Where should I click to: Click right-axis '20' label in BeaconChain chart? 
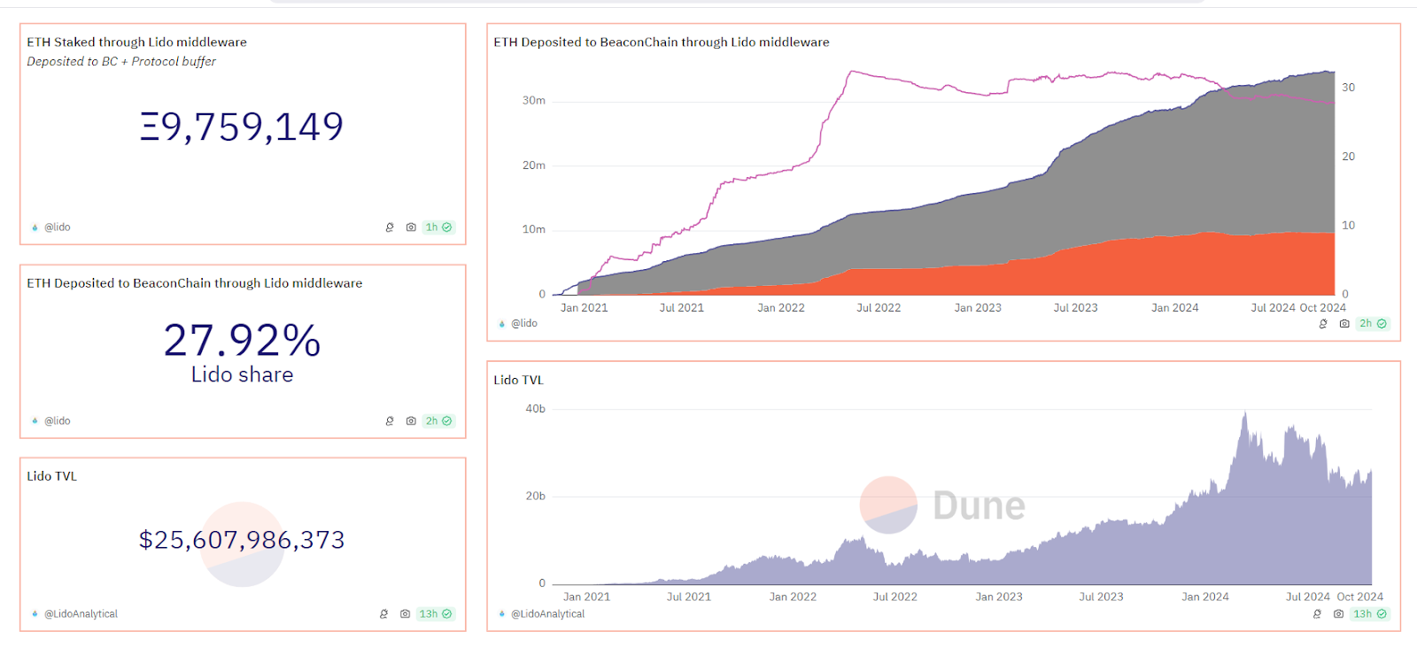tap(1348, 157)
